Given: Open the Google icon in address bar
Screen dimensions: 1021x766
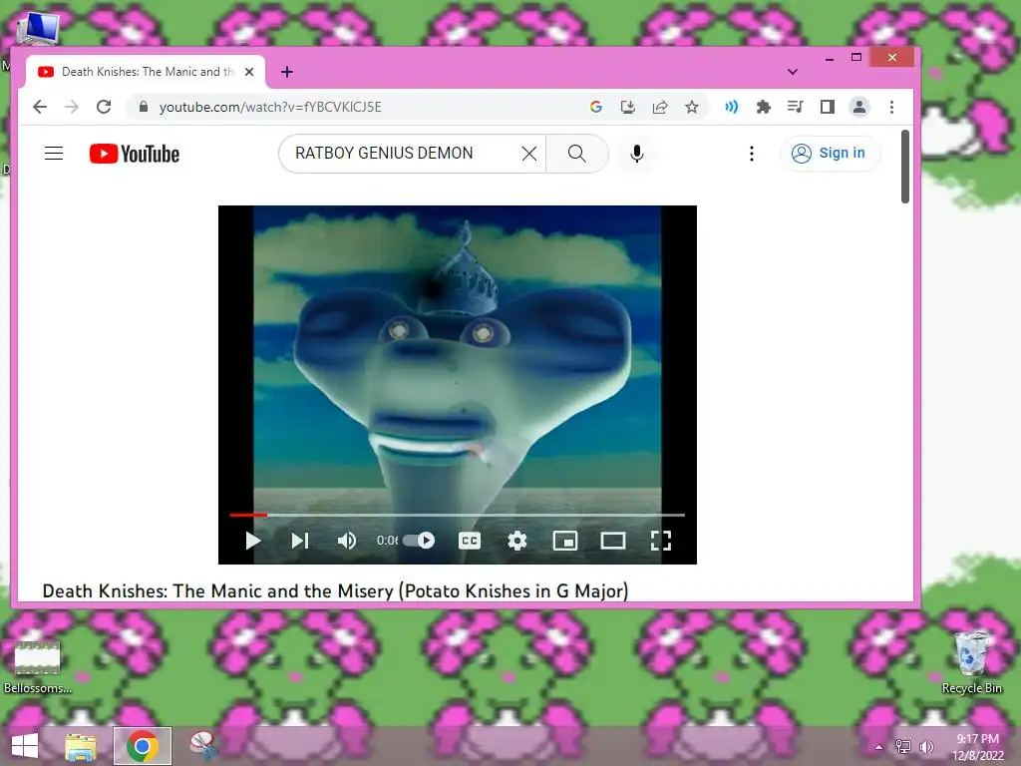Looking at the screenshot, I should 596,107.
